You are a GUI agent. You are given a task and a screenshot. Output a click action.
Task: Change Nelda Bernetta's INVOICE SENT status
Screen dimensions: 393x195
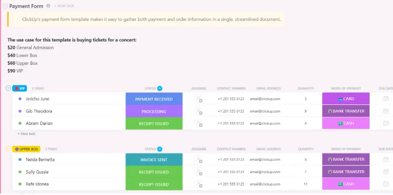(x=154, y=160)
